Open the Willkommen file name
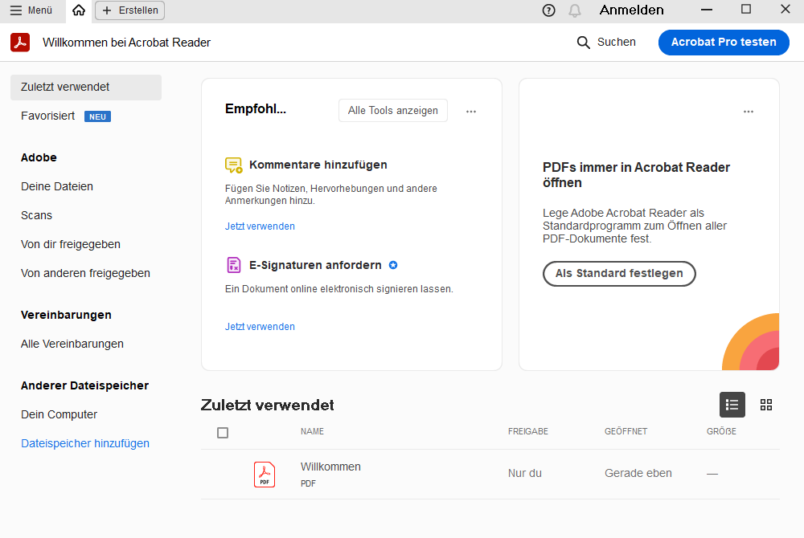The image size is (804, 538). click(x=330, y=467)
